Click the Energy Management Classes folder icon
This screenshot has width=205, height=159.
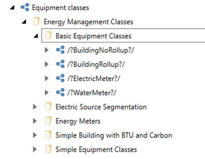tap(36, 21)
